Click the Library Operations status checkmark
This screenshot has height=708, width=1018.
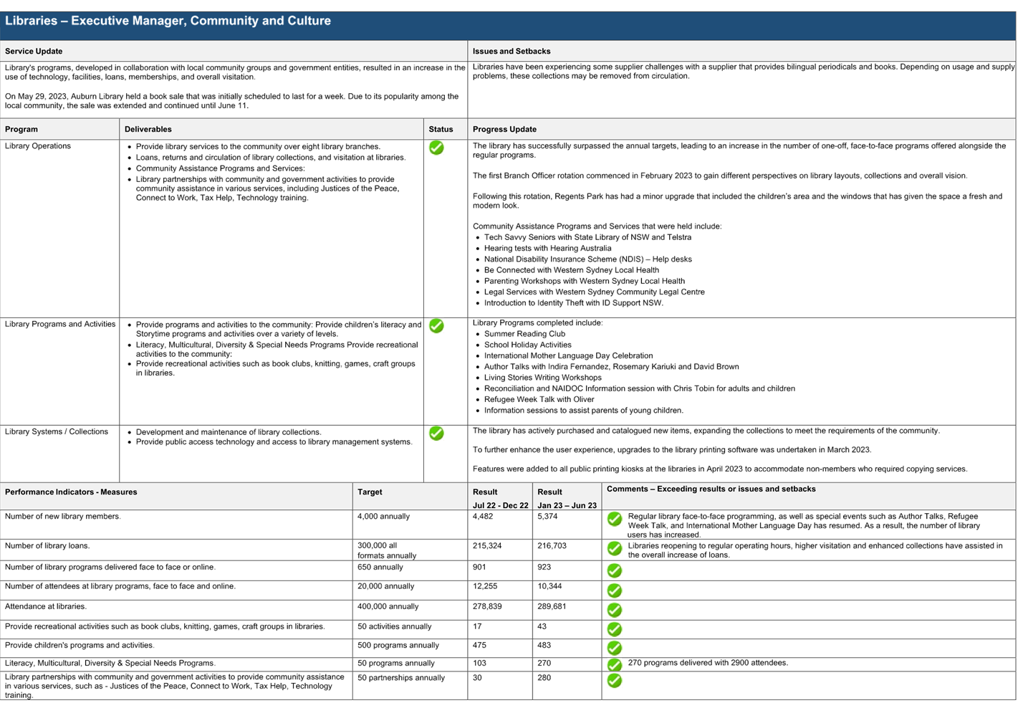(436, 148)
